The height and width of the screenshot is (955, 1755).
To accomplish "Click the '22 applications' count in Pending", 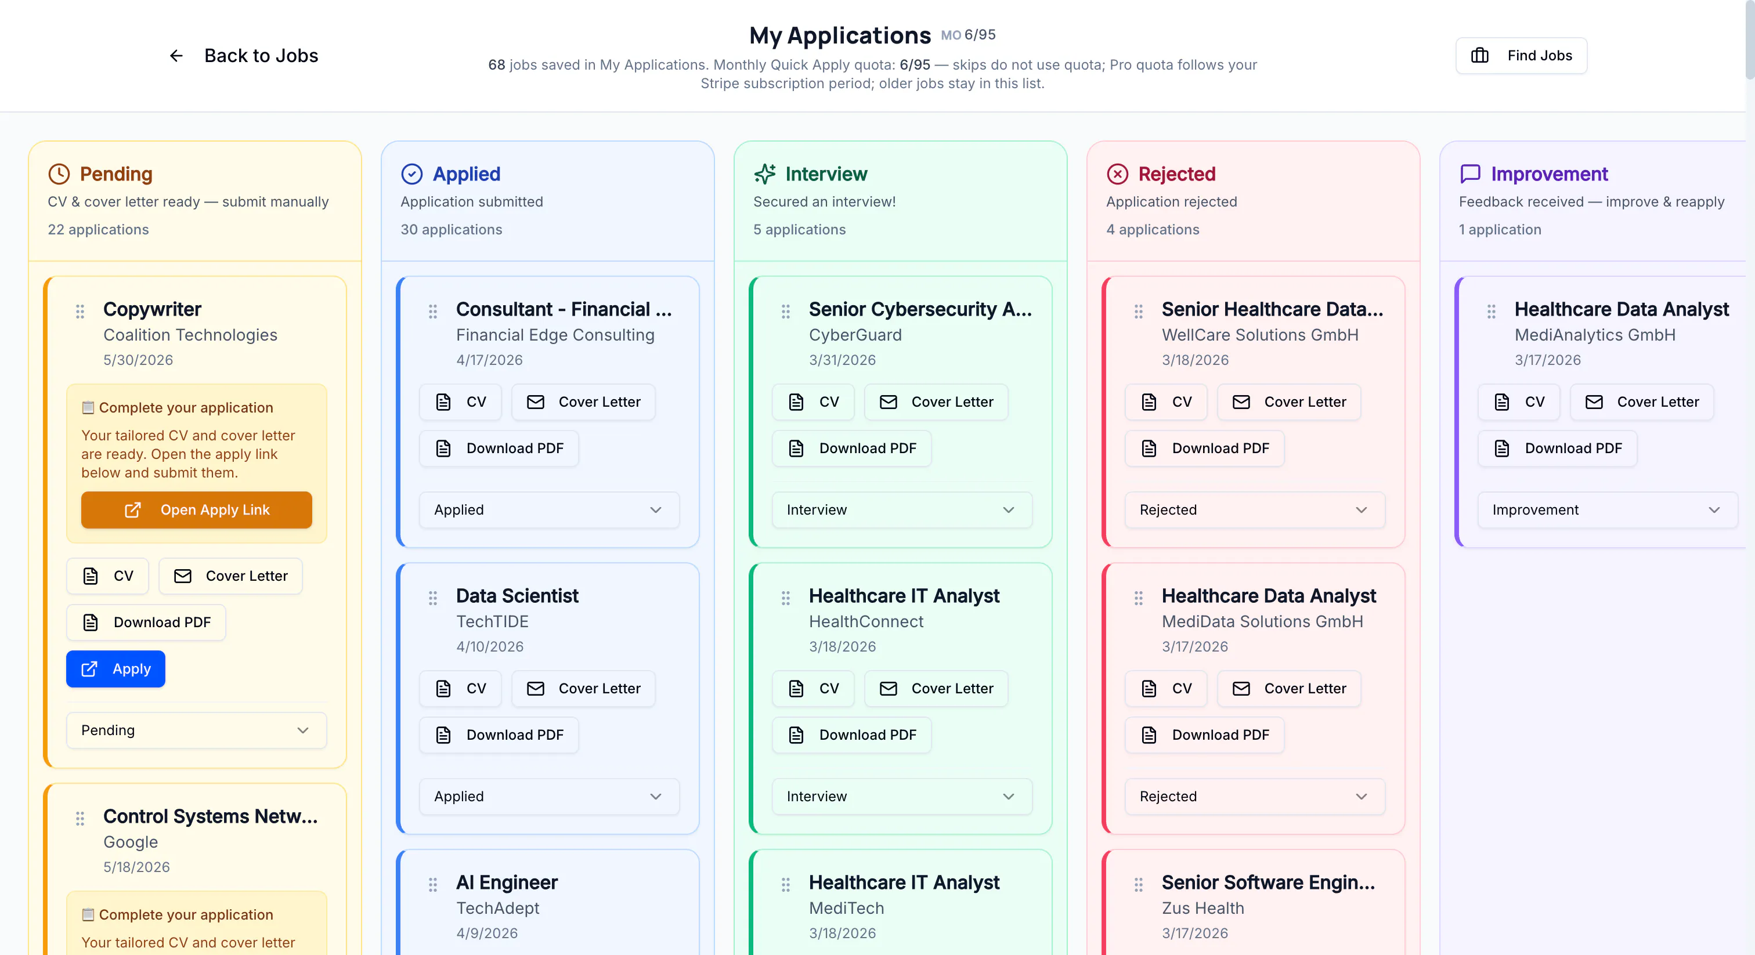I will pyautogui.click(x=98, y=230).
